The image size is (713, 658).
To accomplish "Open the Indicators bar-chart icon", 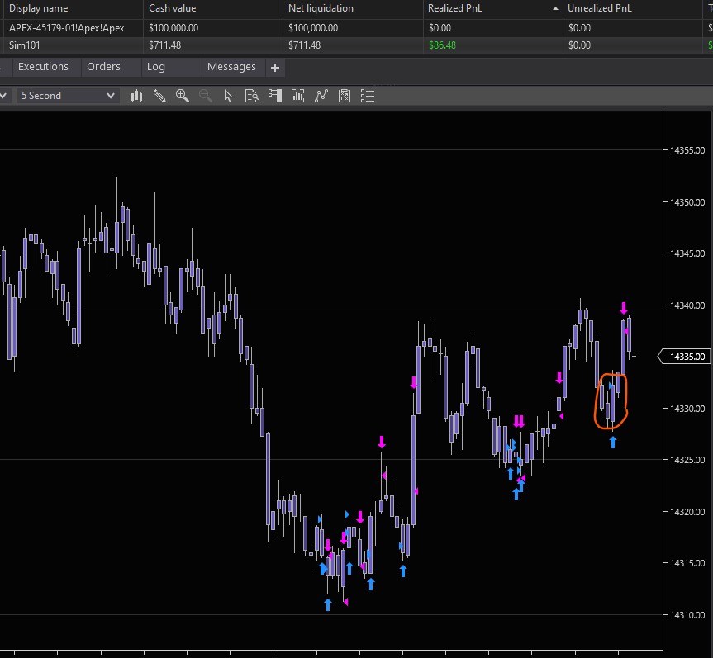I will click(298, 96).
